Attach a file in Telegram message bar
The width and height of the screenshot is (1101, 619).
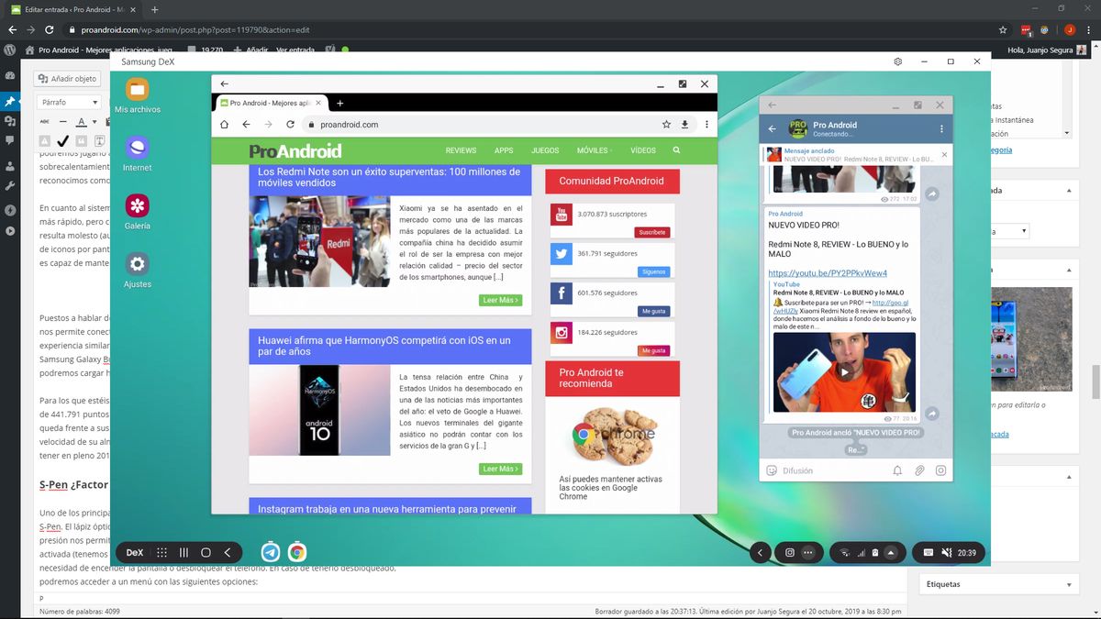[x=919, y=470]
